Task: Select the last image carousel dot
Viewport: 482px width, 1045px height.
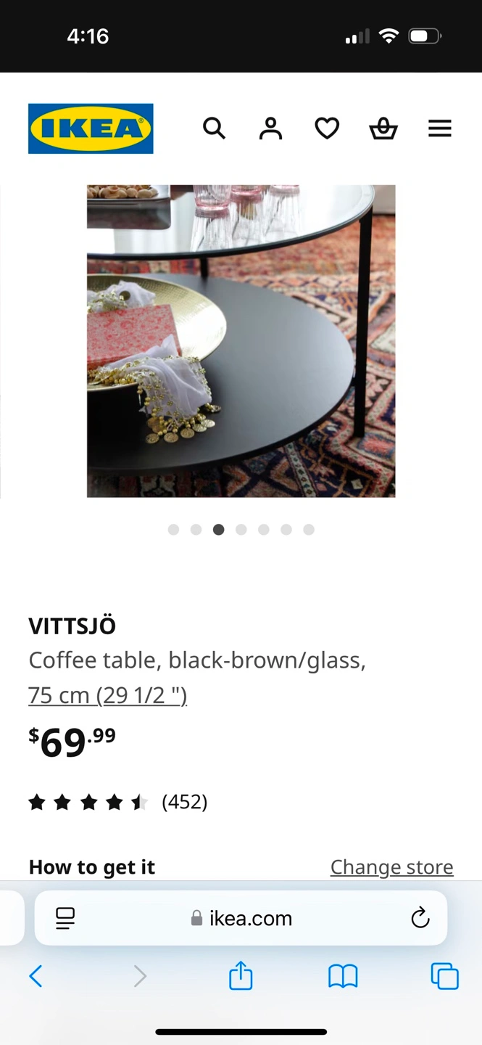Action: [x=309, y=530]
